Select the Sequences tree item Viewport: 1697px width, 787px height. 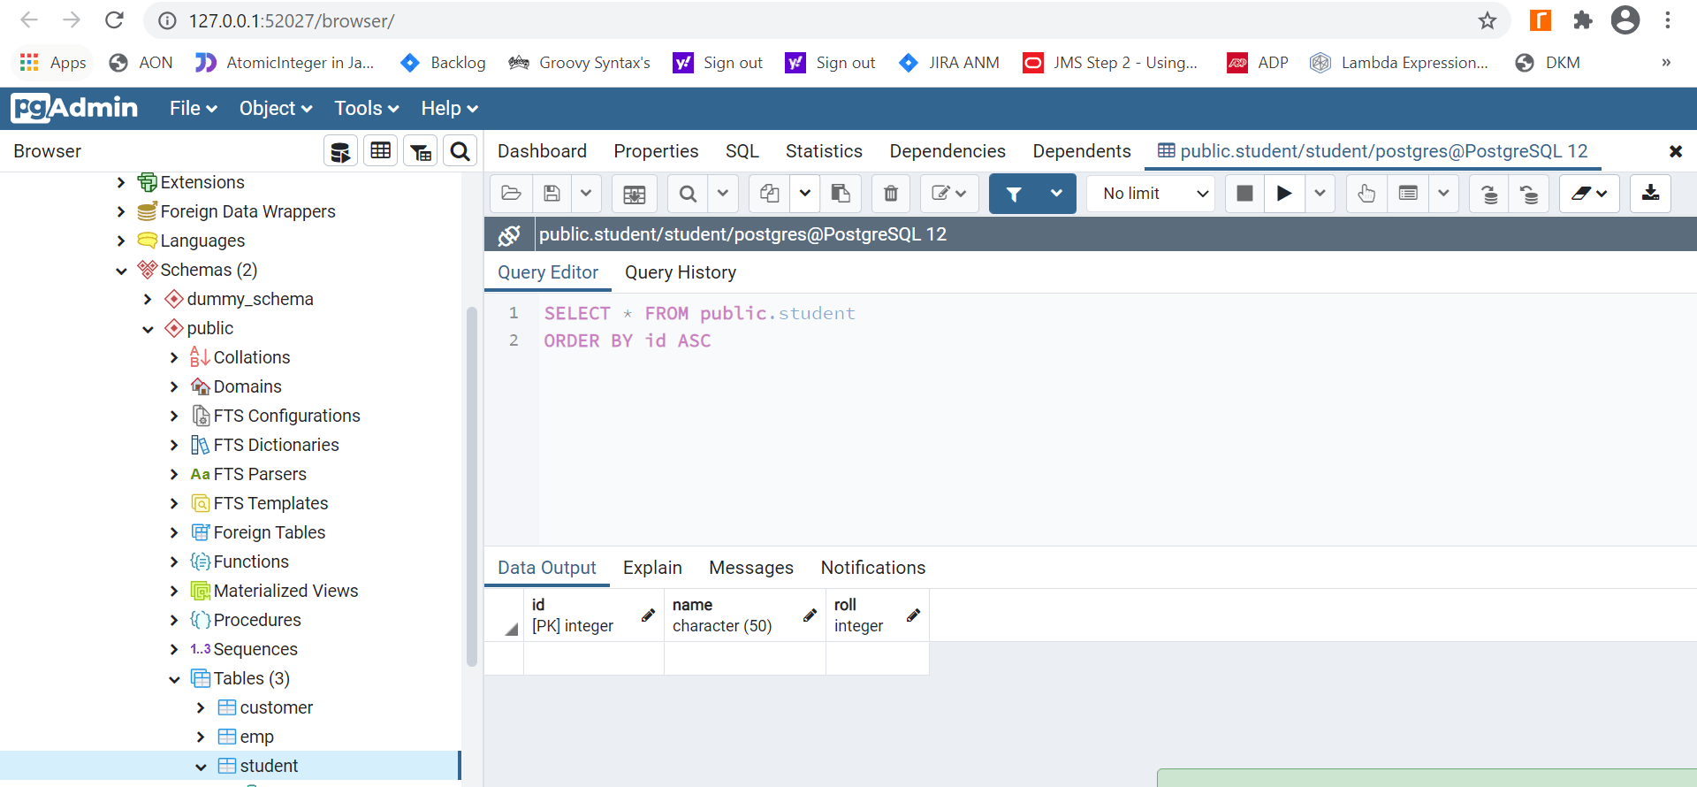pos(255,649)
